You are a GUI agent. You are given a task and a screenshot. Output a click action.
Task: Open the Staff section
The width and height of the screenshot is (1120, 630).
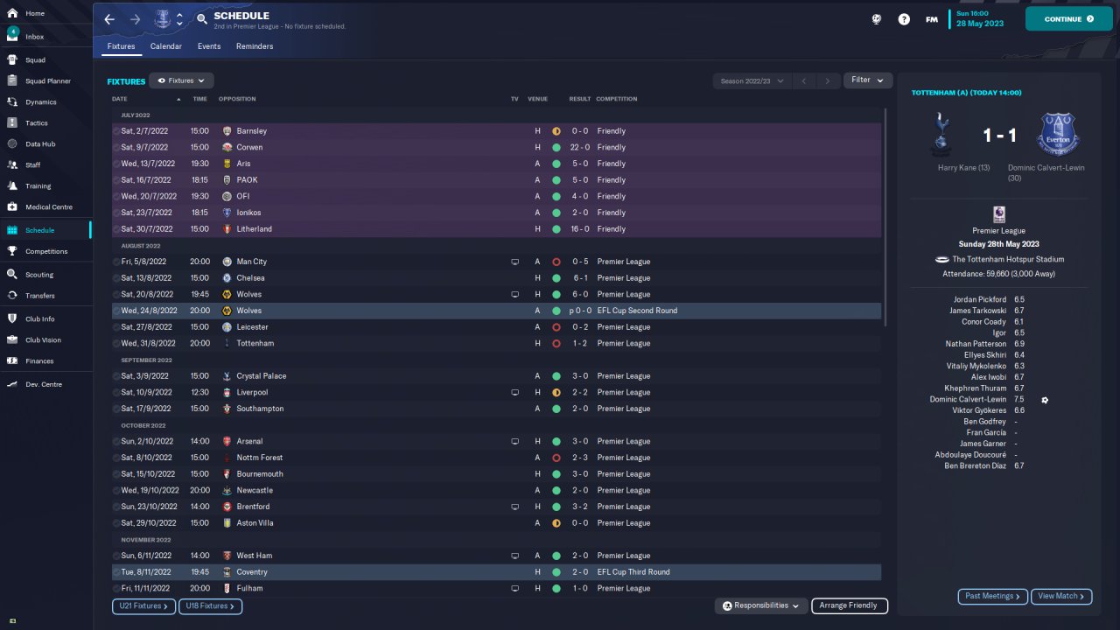click(33, 165)
